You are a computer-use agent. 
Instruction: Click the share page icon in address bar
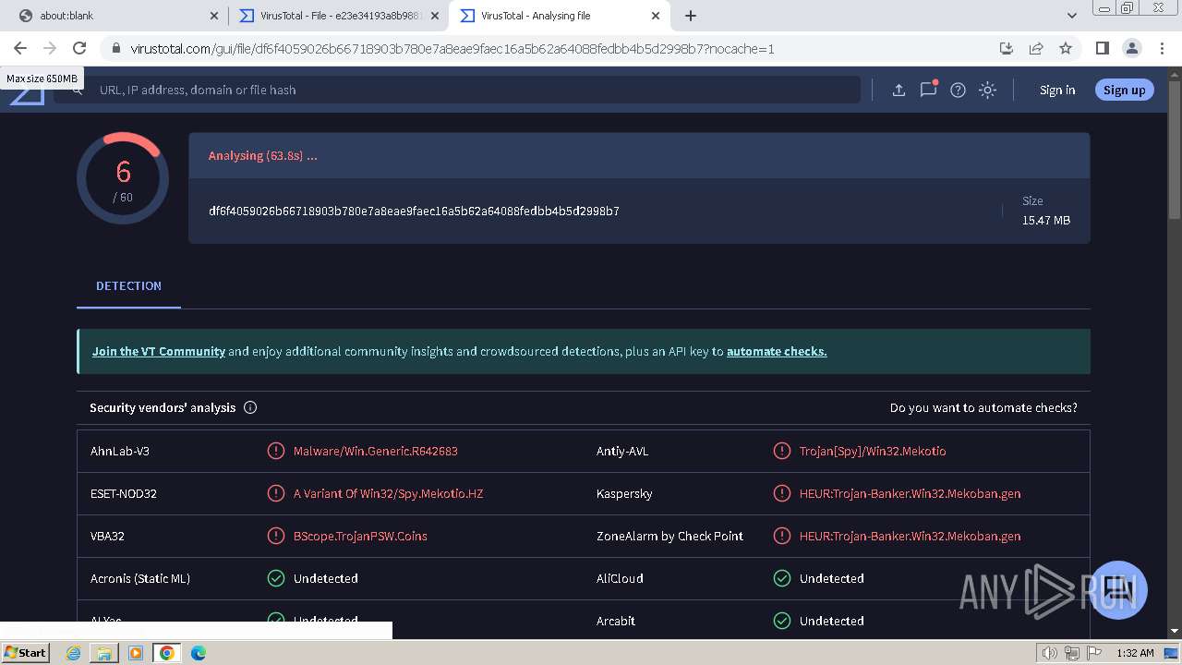[1036, 48]
